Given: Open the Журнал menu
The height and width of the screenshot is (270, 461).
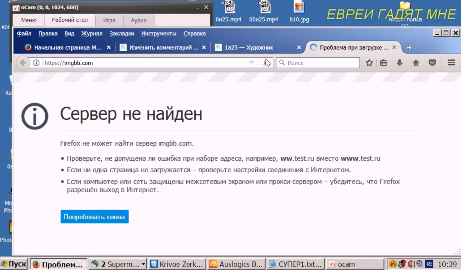Looking at the screenshot, I should click(x=92, y=33).
